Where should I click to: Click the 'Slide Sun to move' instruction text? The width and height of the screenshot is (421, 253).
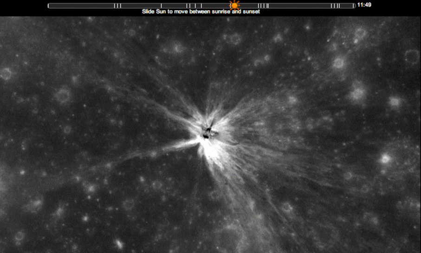point(167,12)
